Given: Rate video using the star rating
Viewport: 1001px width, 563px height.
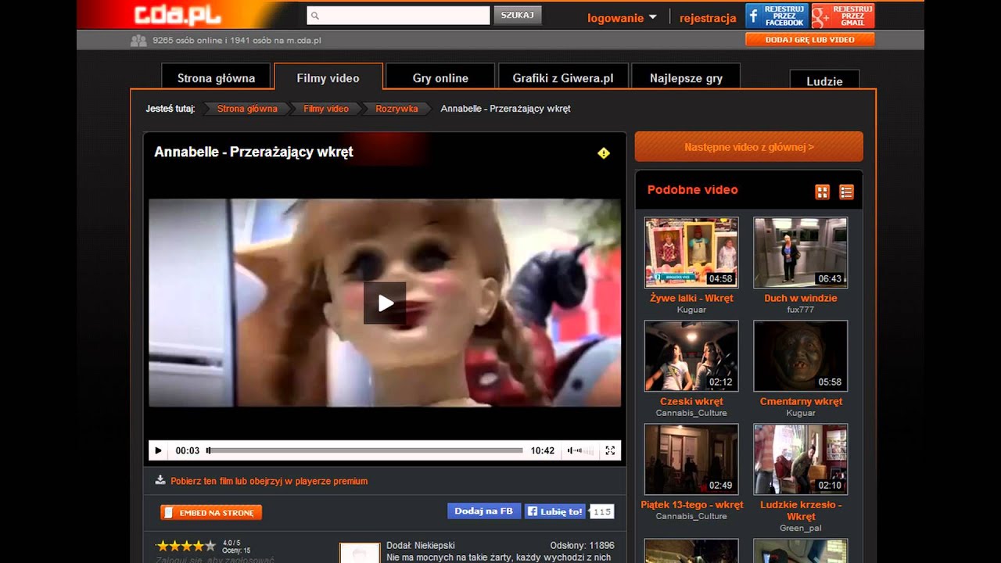Looking at the screenshot, I should point(186,546).
